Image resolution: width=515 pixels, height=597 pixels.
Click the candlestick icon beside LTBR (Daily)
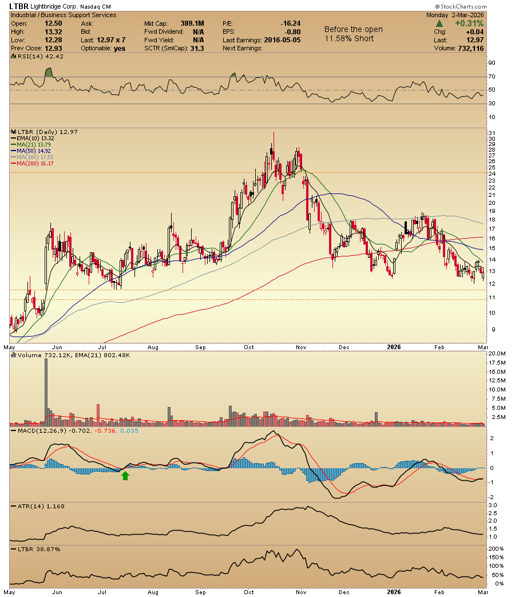[x=14, y=132]
